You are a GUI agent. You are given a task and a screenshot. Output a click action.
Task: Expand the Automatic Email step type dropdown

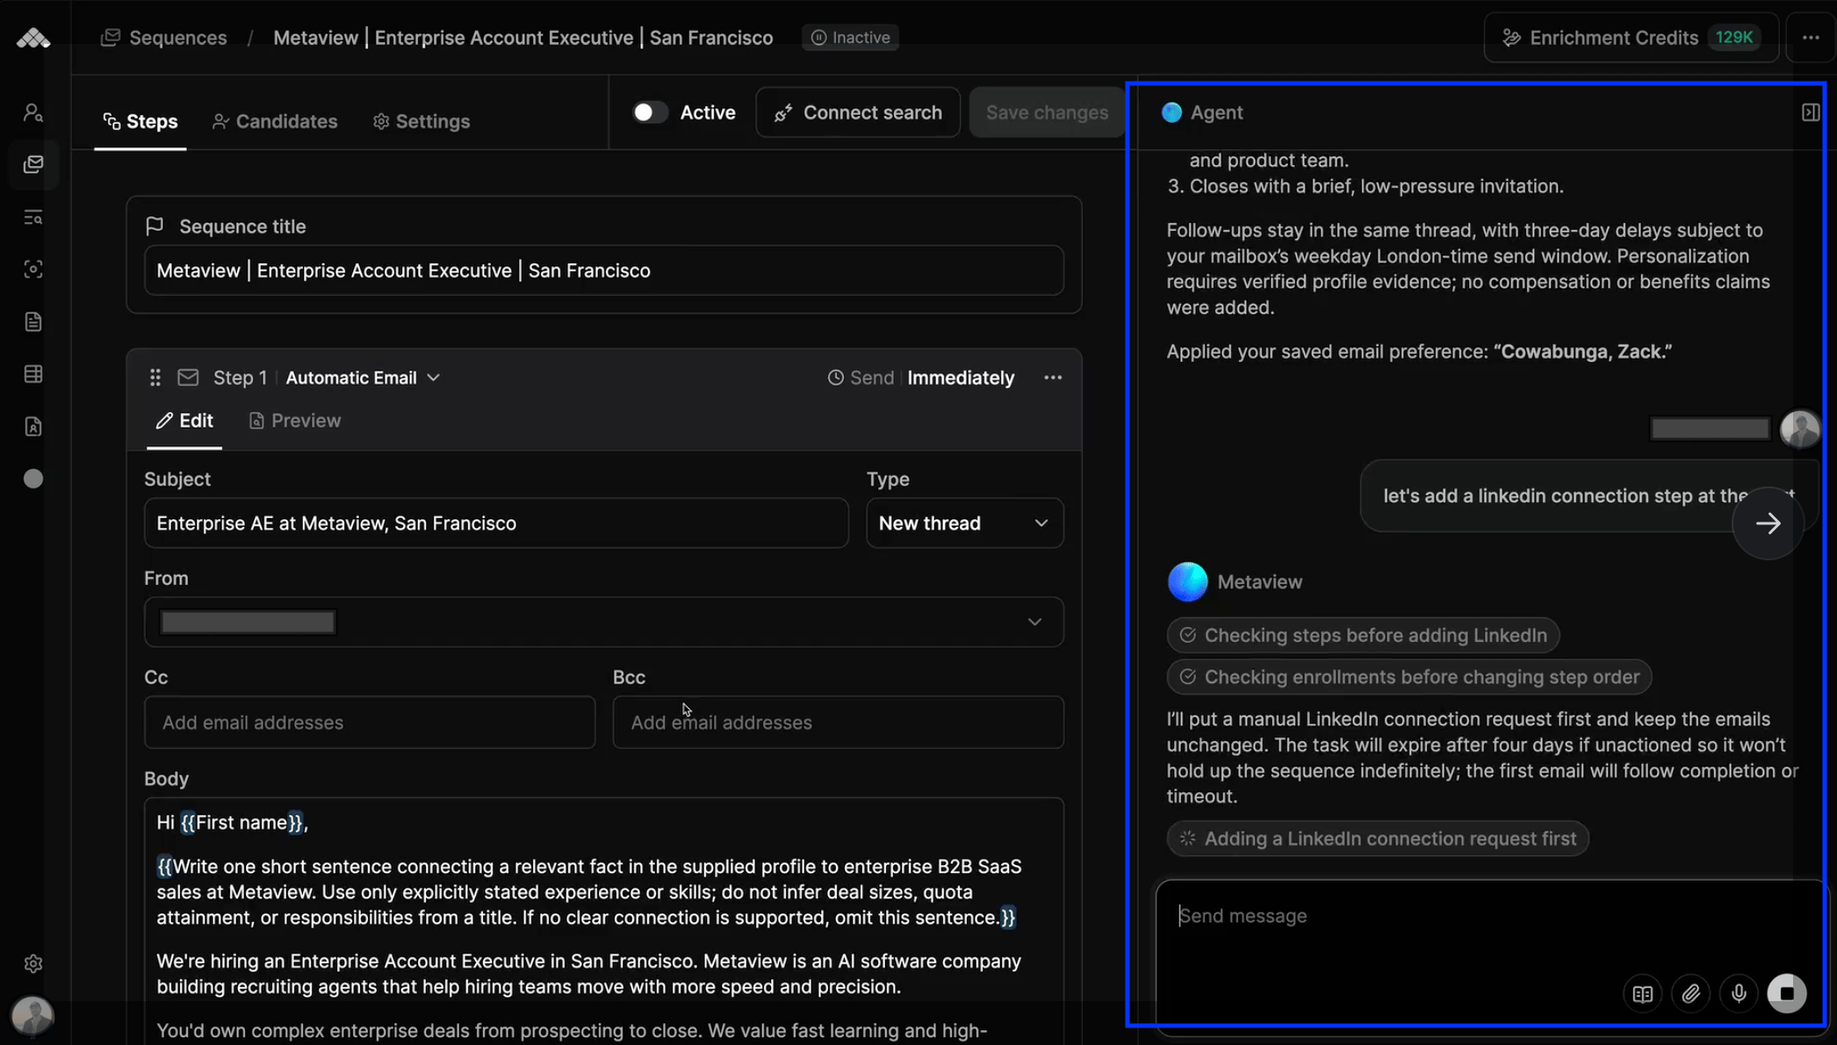[363, 378]
